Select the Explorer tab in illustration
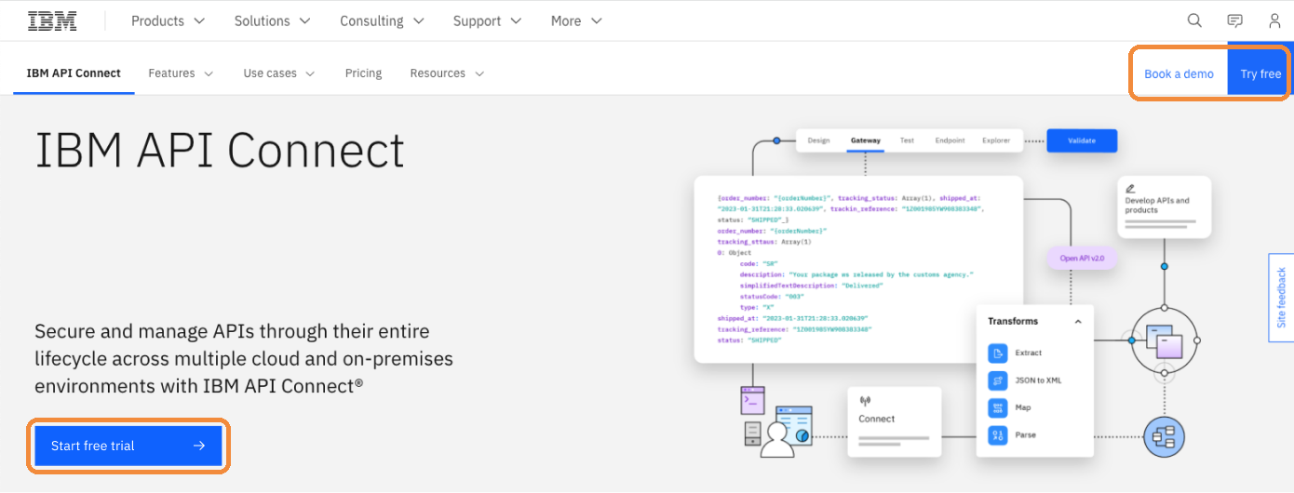1294x493 pixels. [996, 140]
